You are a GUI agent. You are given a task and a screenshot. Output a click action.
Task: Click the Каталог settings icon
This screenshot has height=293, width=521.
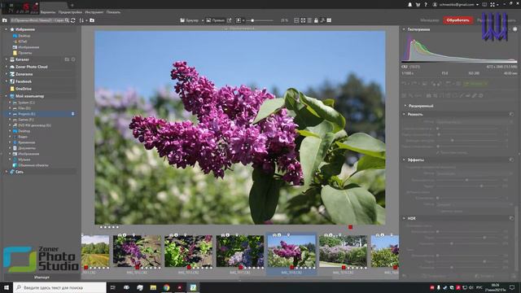pyautogui.click(x=73, y=59)
